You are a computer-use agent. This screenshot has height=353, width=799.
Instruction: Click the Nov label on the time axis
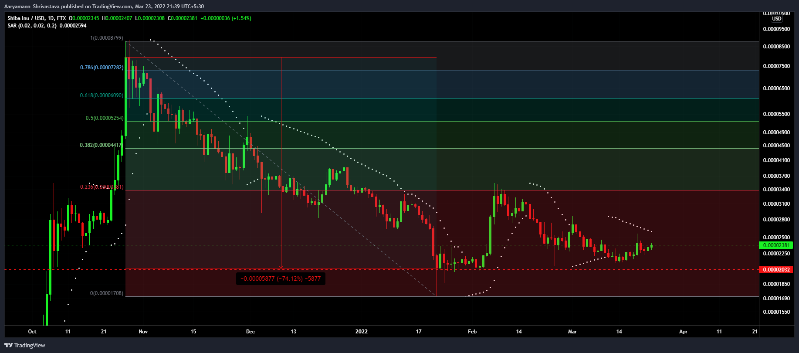tap(143, 332)
